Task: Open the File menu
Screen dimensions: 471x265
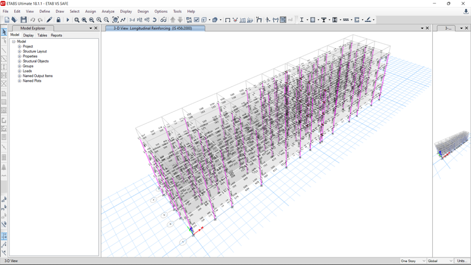Action: click(5, 11)
